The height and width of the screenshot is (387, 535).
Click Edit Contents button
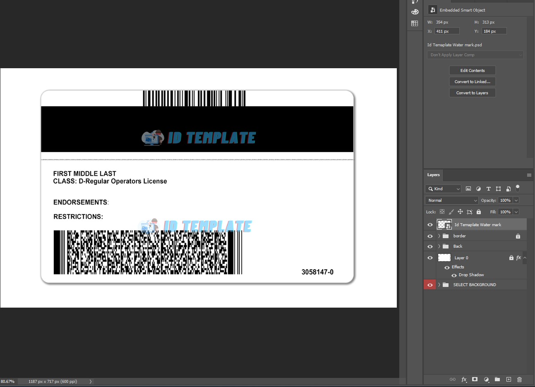tap(473, 71)
